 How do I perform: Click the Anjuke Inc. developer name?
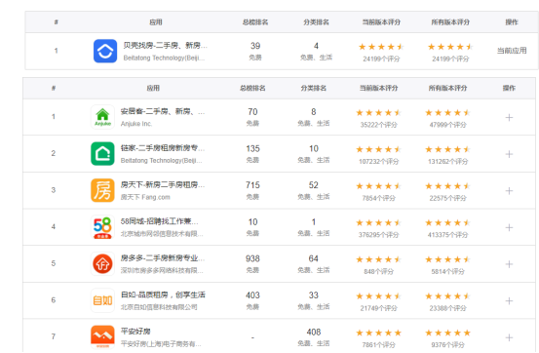136,124
